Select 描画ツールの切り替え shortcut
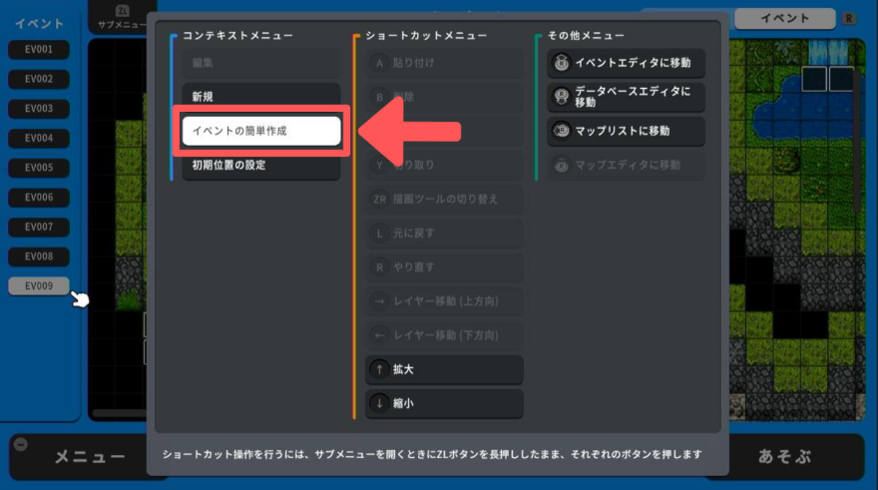Viewport: 878px width, 490px height. (445, 200)
